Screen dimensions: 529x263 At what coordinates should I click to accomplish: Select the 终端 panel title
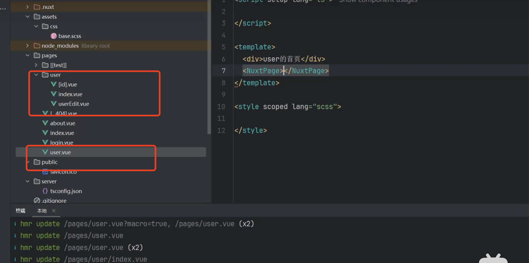[x=20, y=211]
